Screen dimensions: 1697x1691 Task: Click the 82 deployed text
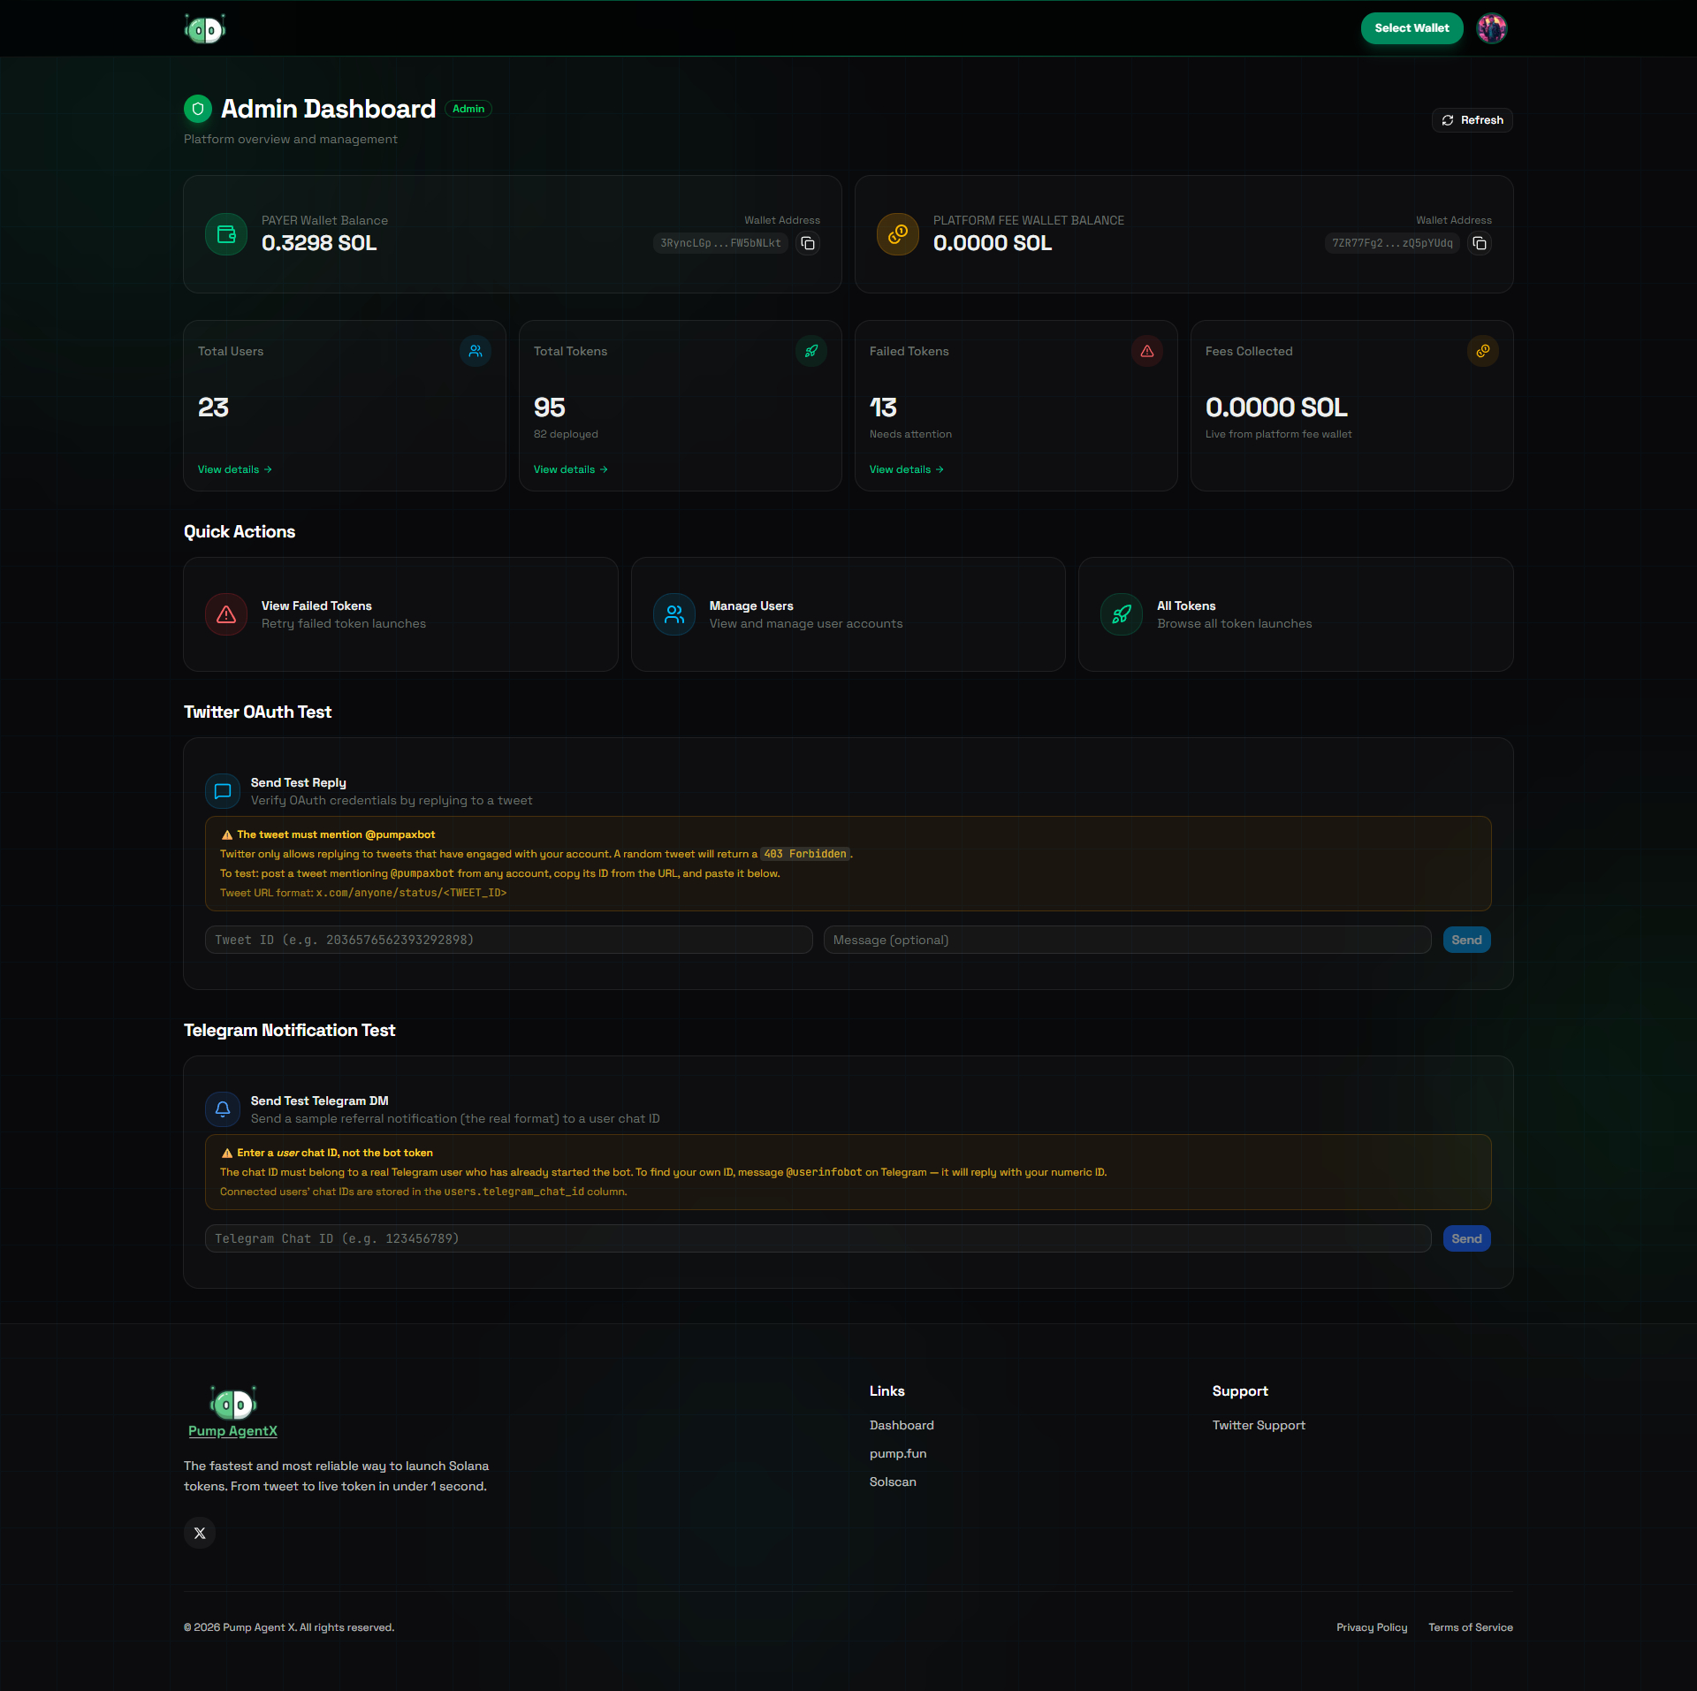click(x=566, y=434)
